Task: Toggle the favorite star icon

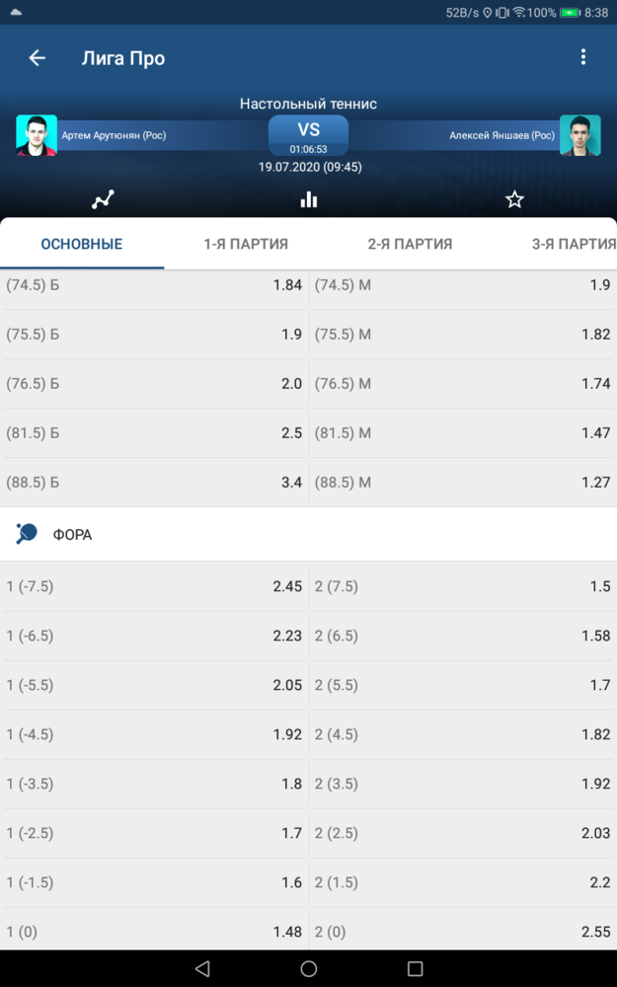Action: pyautogui.click(x=514, y=199)
